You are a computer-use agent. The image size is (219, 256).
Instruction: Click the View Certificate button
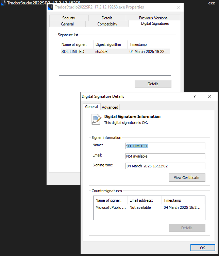tap(187, 178)
